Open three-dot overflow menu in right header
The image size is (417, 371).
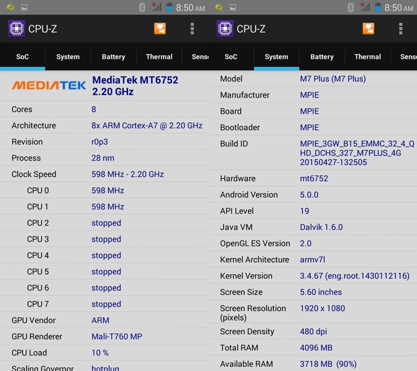coord(400,28)
